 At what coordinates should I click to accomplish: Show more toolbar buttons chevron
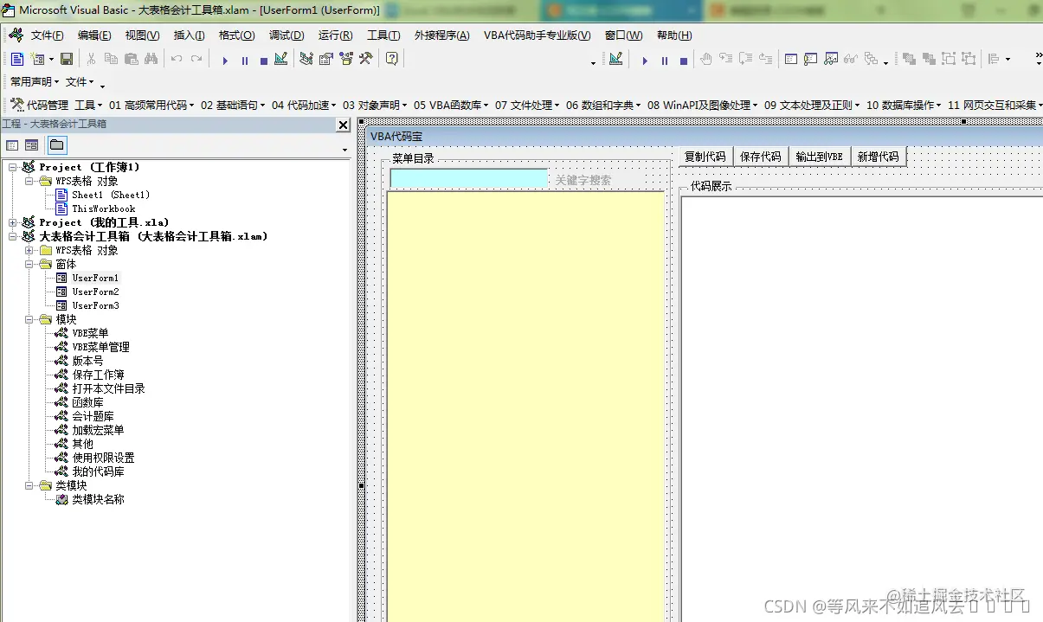(x=1038, y=59)
